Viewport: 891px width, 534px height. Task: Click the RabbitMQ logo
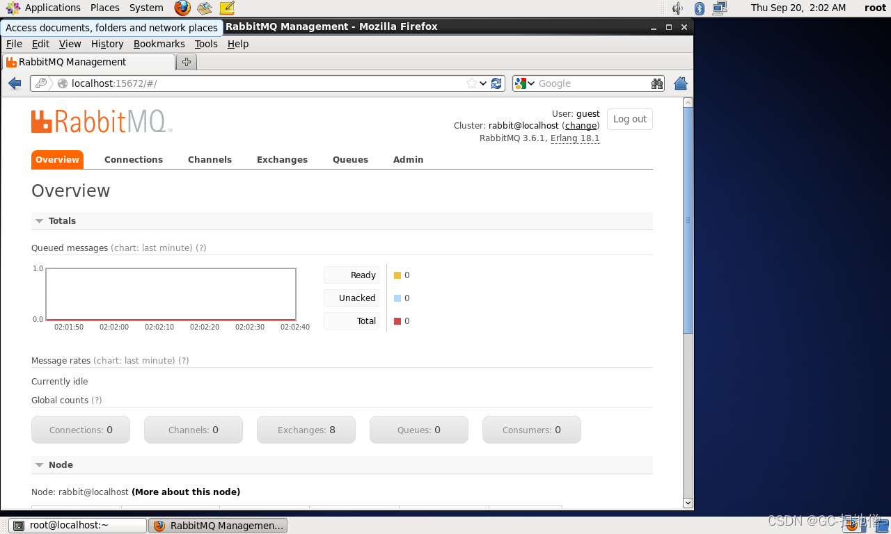click(x=102, y=121)
